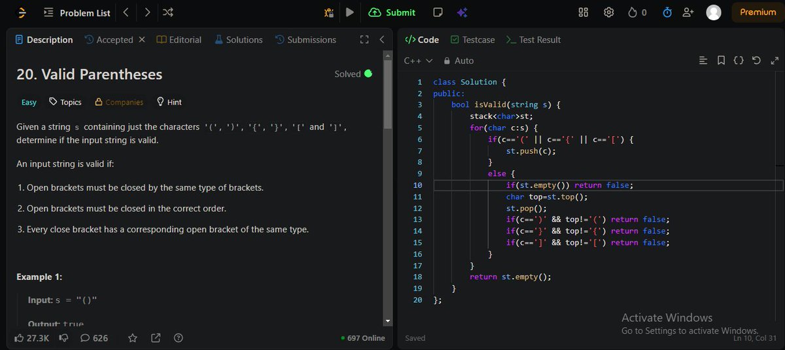Open the Editorial tab
The height and width of the screenshot is (350, 785).
tap(179, 40)
